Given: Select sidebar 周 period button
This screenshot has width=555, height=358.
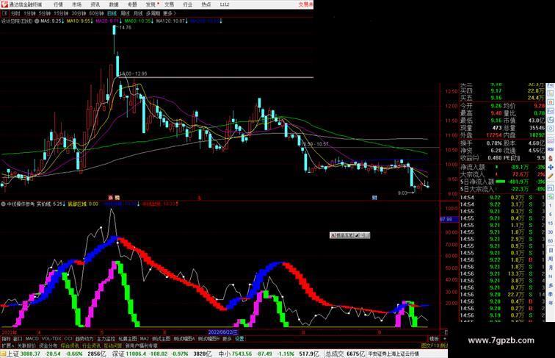Looking at the screenshot, I should pyautogui.click(x=551, y=259).
